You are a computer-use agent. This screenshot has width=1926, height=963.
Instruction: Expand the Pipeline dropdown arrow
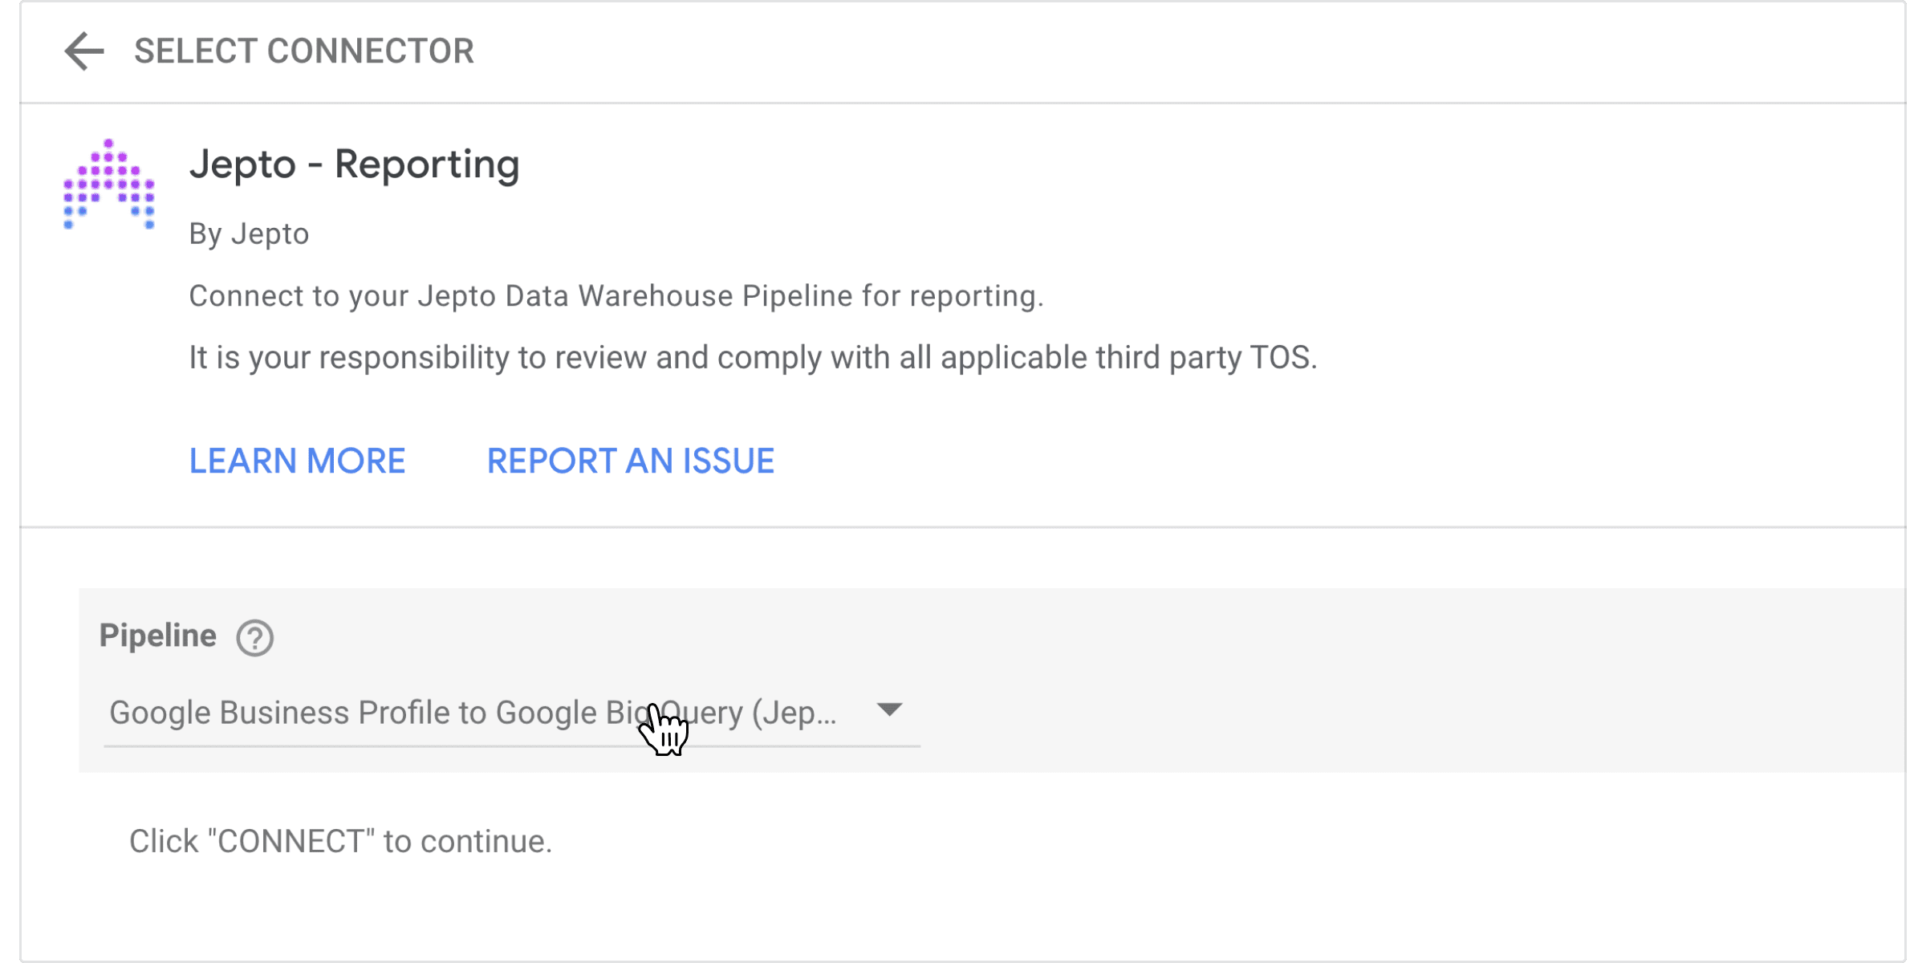tap(889, 710)
